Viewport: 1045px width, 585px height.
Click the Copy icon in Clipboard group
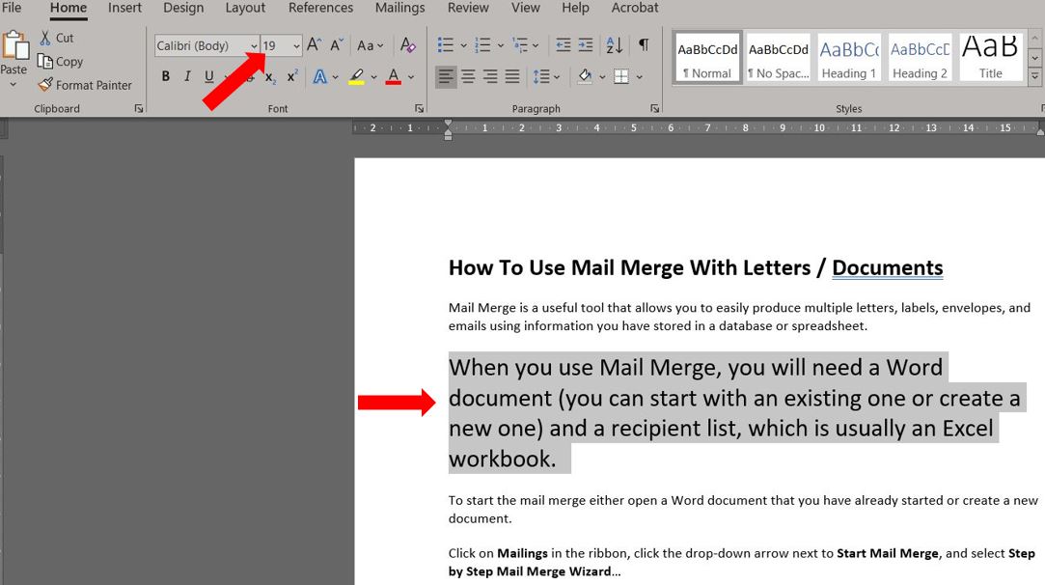coord(60,61)
